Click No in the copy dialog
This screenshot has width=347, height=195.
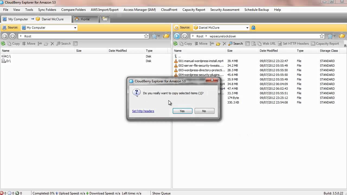click(204, 111)
